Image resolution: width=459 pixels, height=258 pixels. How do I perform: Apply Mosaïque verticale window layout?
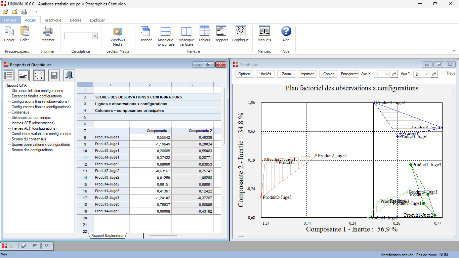[186, 36]
